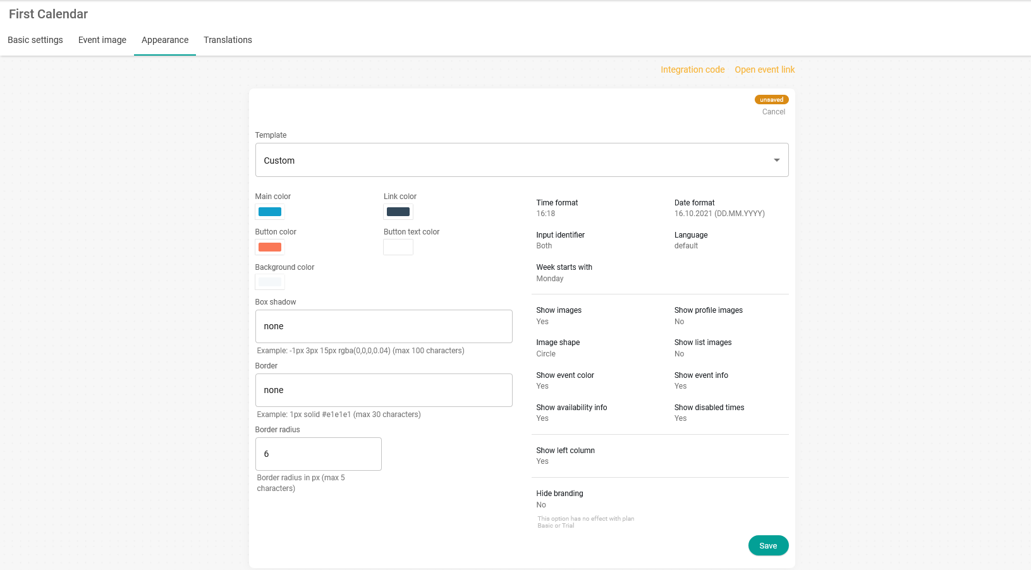
Task: Change the Time format value 16:18
Action: 546,214
